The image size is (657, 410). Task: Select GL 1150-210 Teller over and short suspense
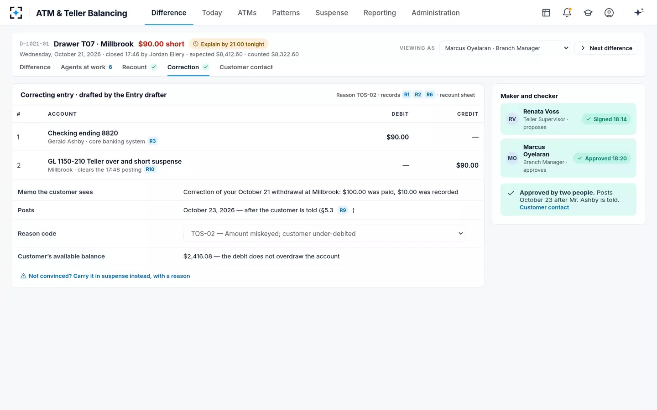[247, 165]
